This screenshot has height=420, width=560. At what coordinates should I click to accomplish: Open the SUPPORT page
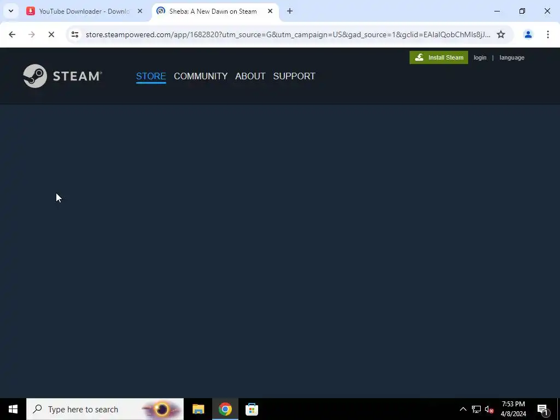click(294, 76)
